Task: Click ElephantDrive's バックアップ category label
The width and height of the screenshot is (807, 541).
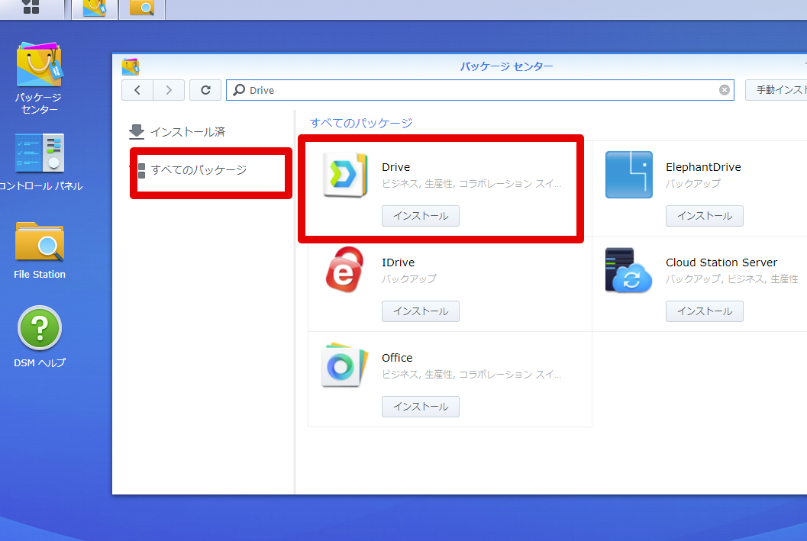Action: [692, 184]
